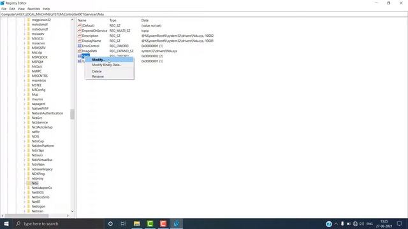The image size is (408, 229).
Task: Select the Description value icon
Action: (x=80, y=36)
